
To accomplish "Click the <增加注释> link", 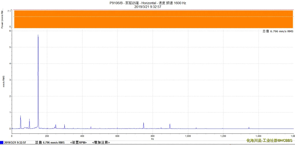I will [x=101, y=143].
